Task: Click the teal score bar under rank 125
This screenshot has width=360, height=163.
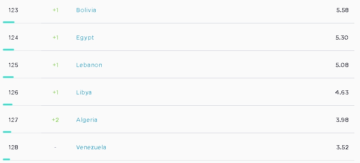Action: pos(8,77)
